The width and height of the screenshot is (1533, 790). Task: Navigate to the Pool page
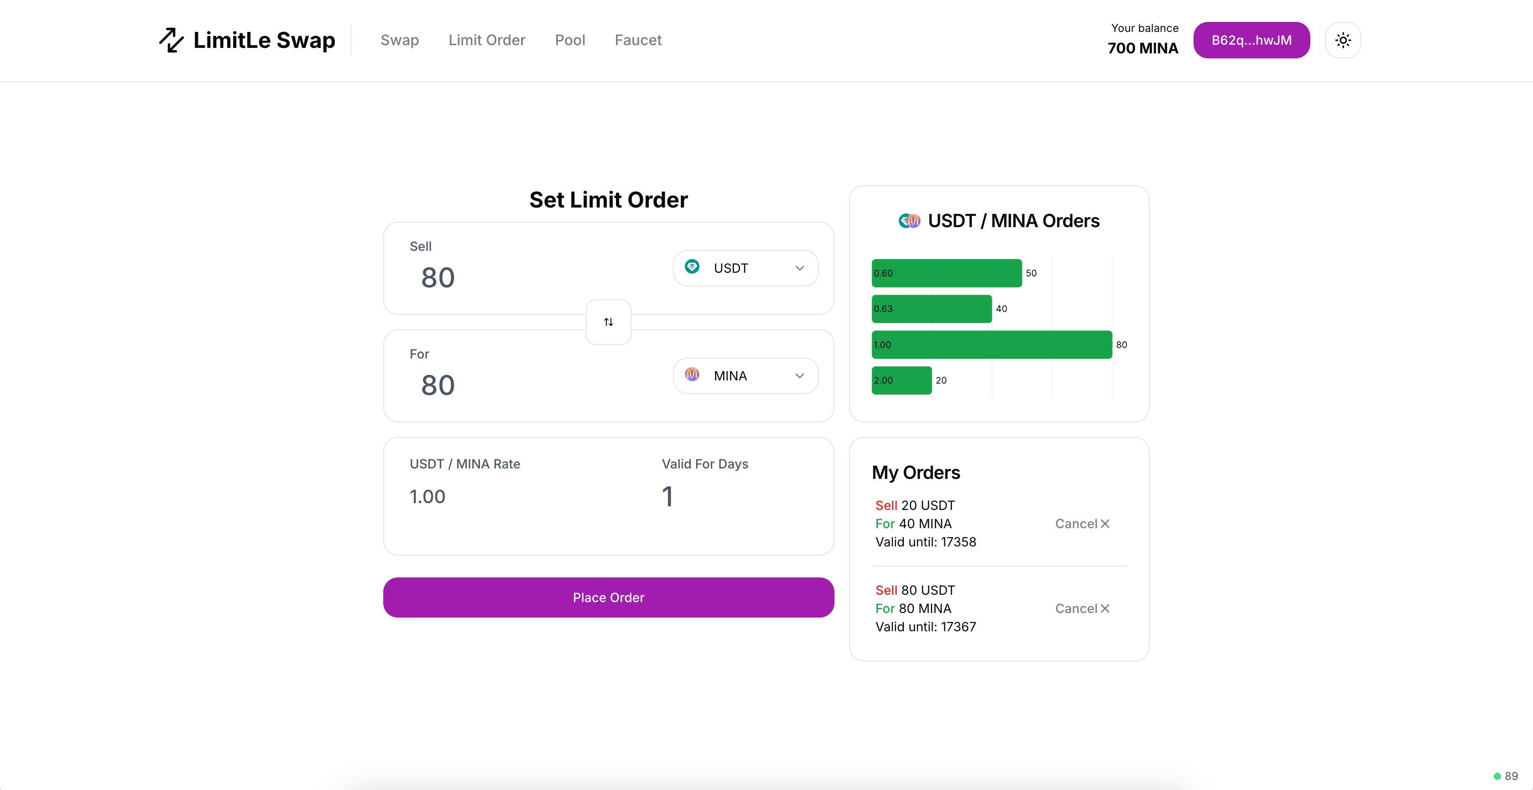click(569, 40)
